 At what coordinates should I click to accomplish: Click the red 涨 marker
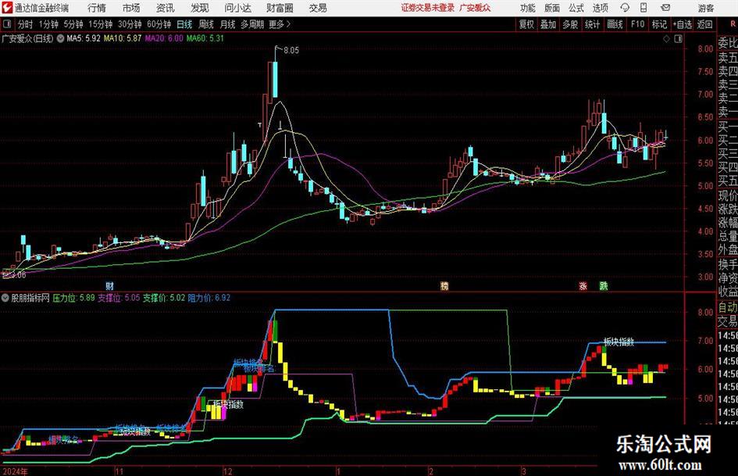(x=583, y=285)
